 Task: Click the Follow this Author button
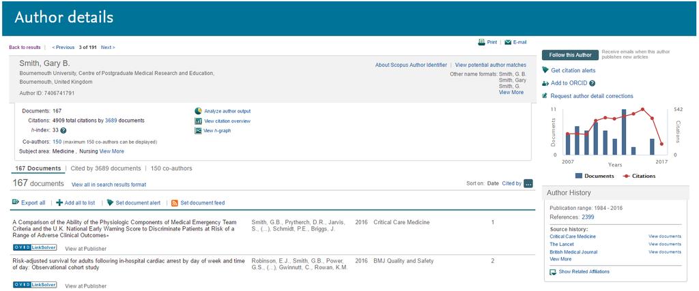pyautogui.click(x=570, y=55)
